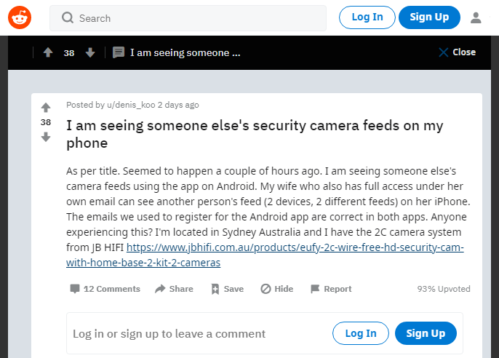The image size is (499, 358).
Task: Close the post overlay
Action: (x=457, y=52)
